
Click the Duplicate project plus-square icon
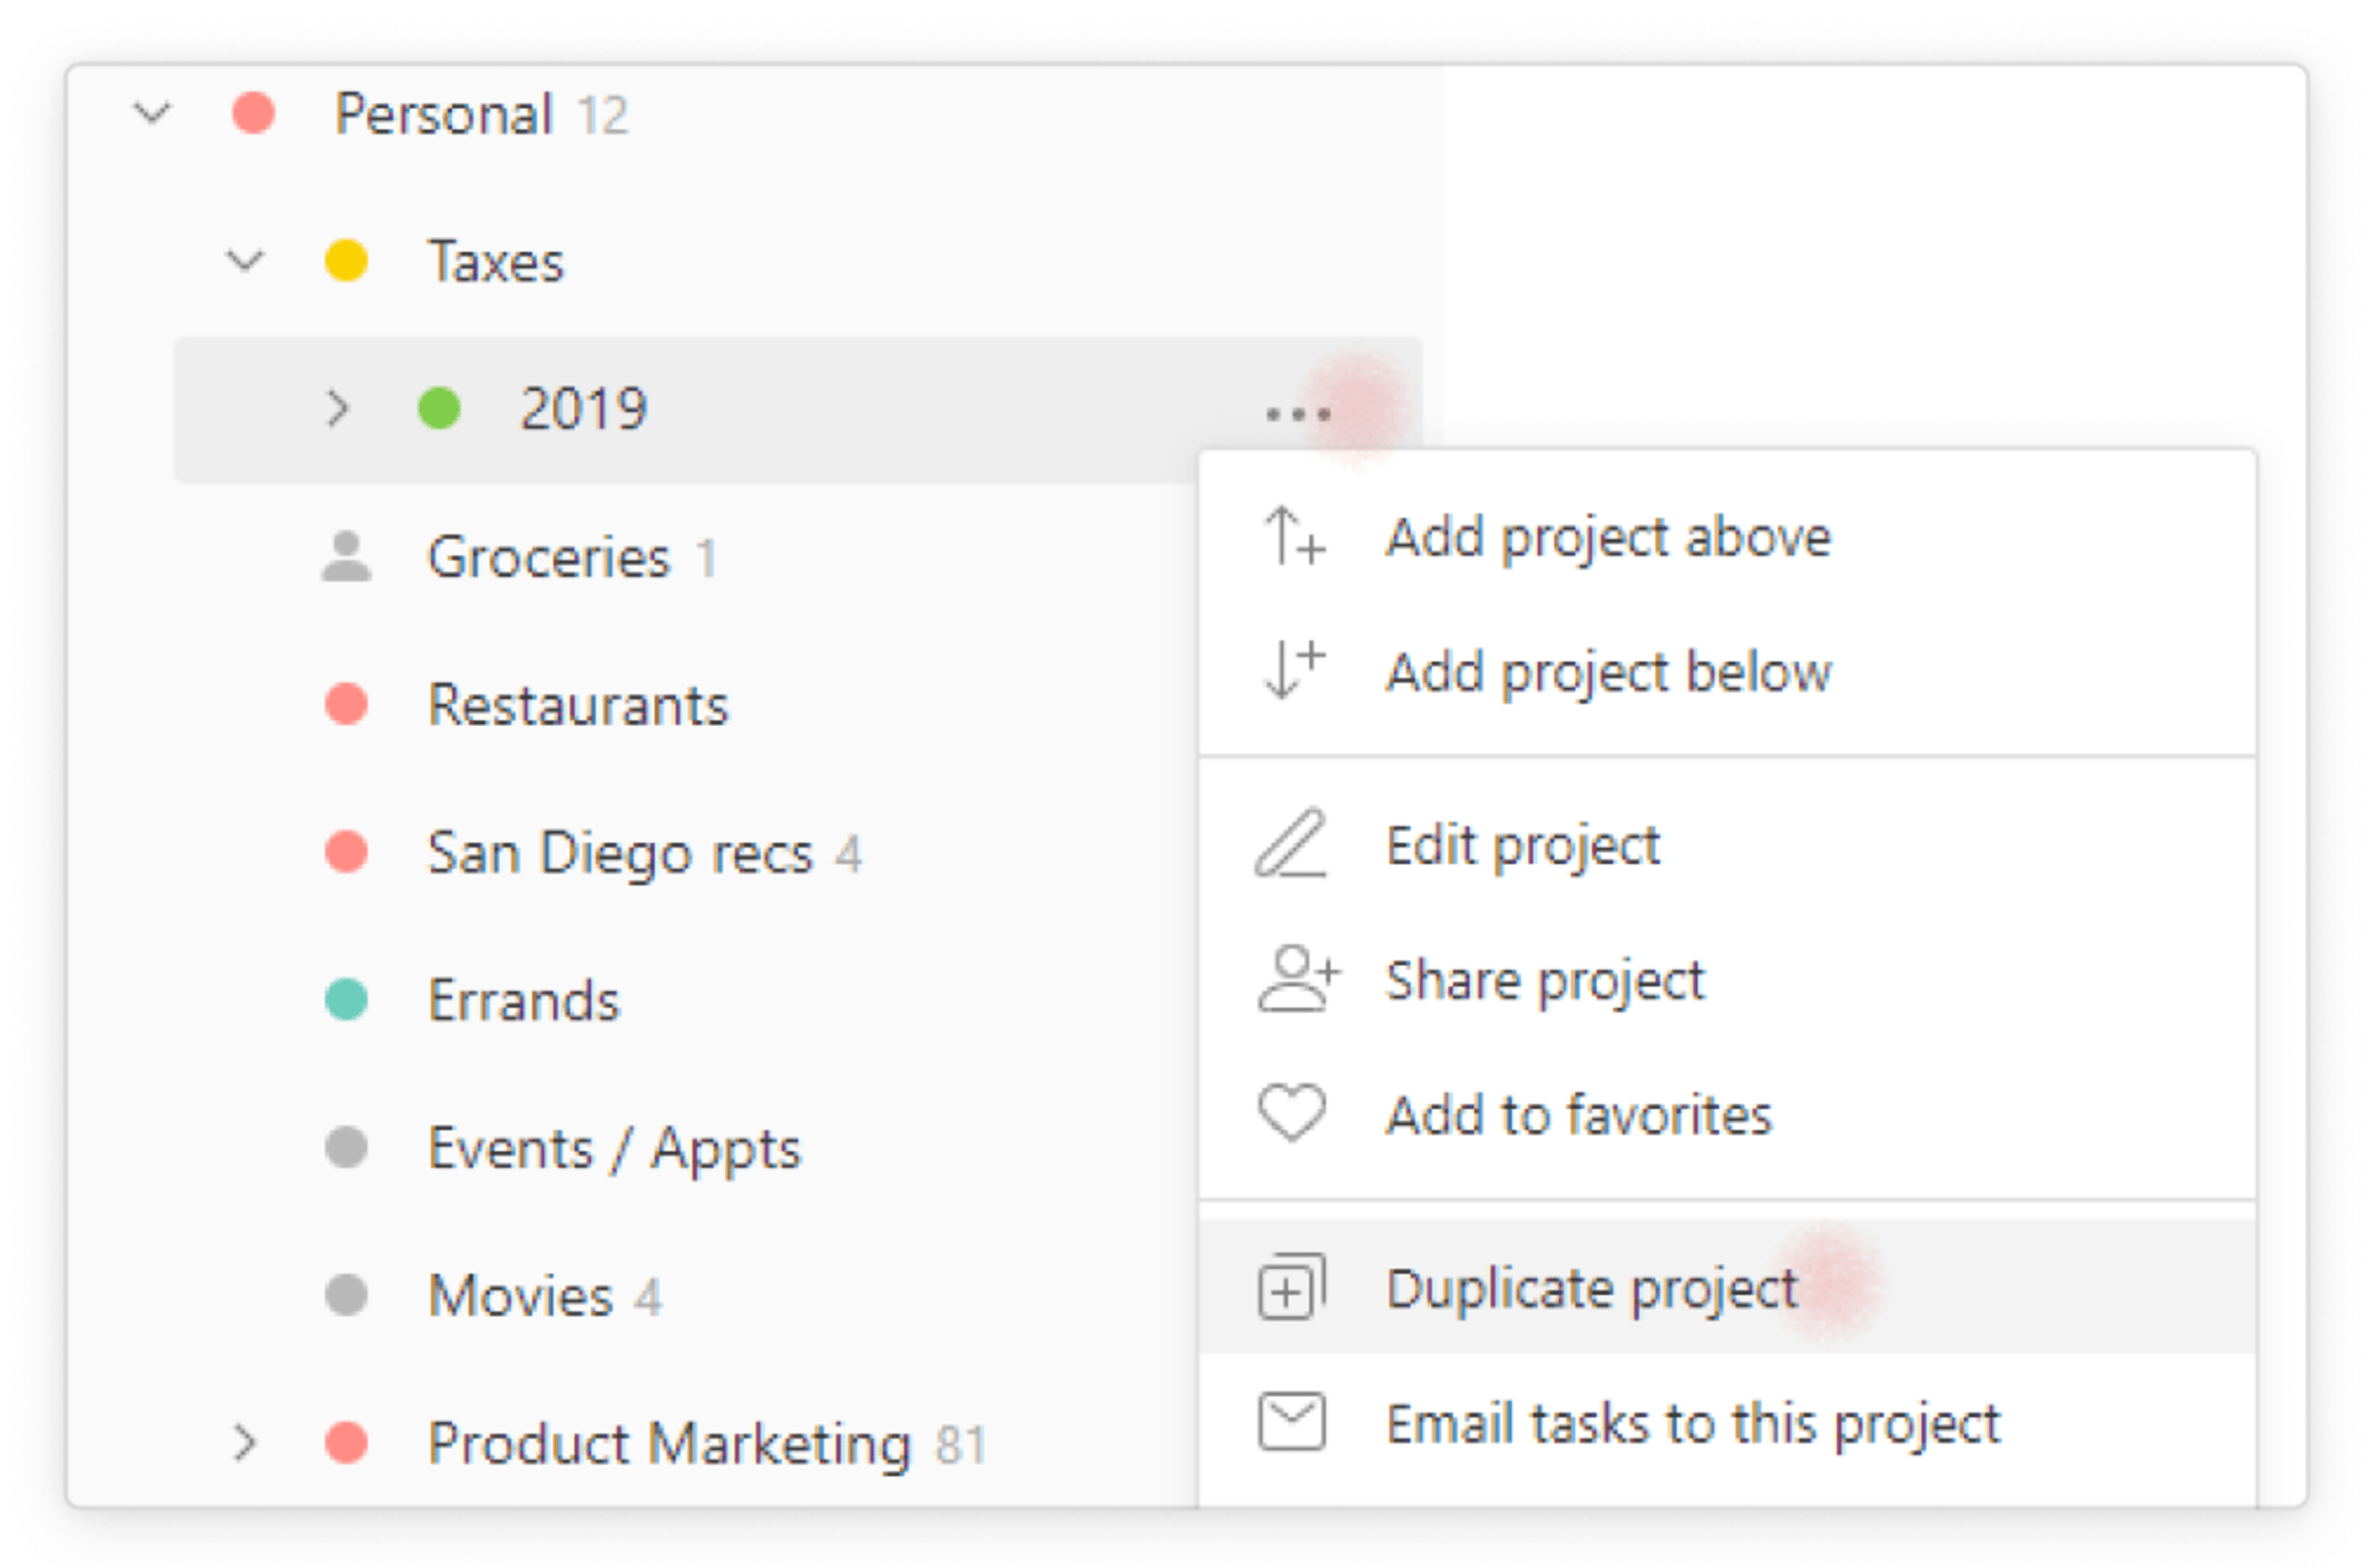click(x=1291, y=1287)
